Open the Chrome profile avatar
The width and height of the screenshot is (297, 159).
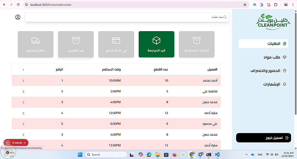click(286, 4)
